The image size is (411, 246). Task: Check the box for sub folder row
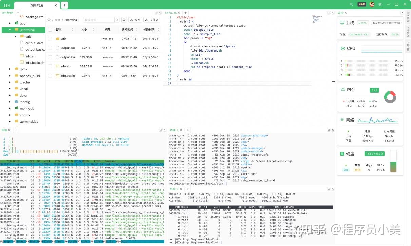(x=50, y=39)
